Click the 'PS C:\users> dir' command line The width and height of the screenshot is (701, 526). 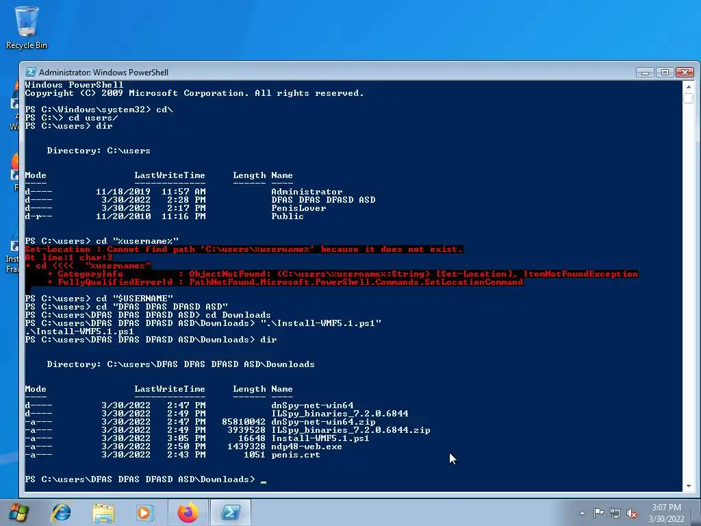tap(69, 126)
